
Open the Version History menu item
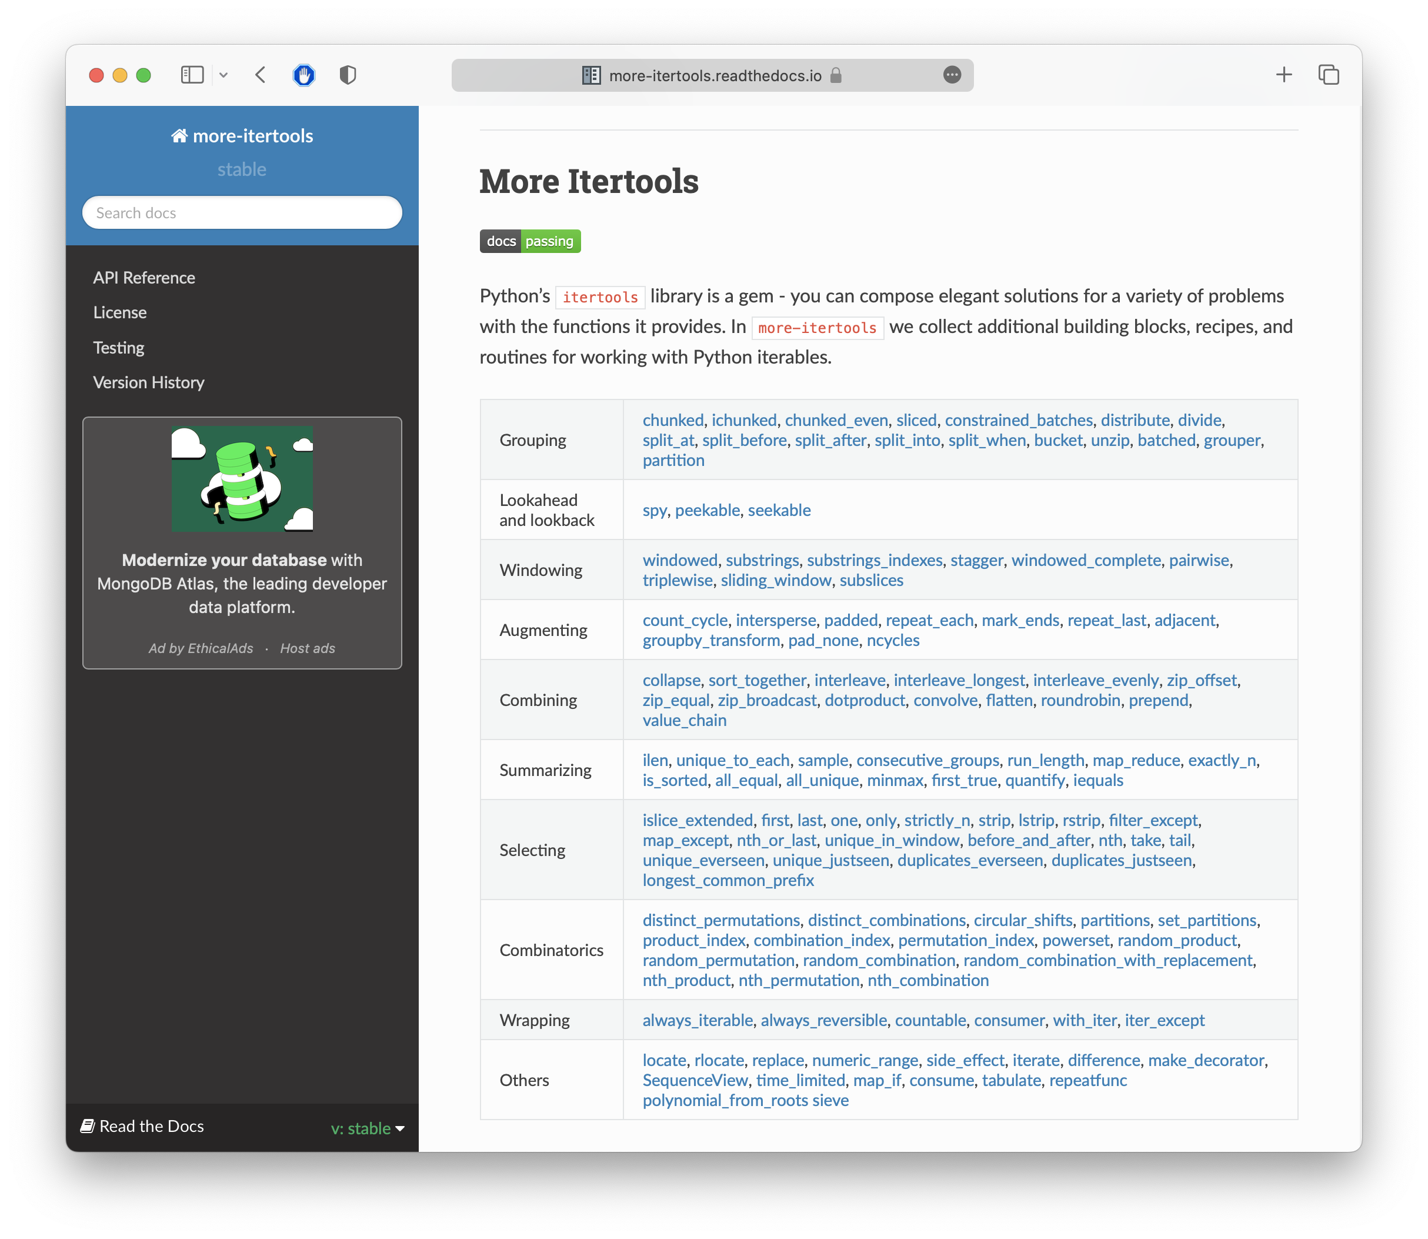(149, 382)
